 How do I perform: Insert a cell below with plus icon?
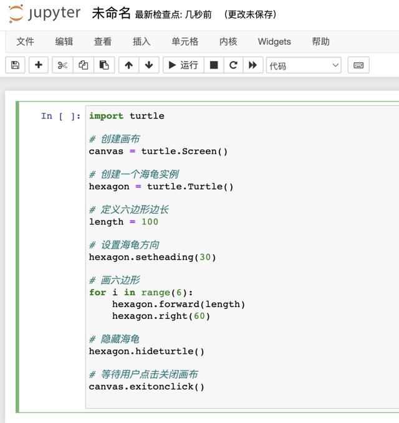coord(38,65)
